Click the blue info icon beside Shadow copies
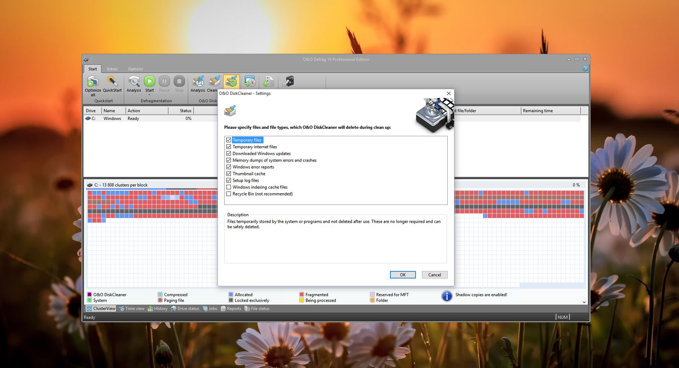The width and height of the screenshot is (679, 368). (x=447, y=296)
